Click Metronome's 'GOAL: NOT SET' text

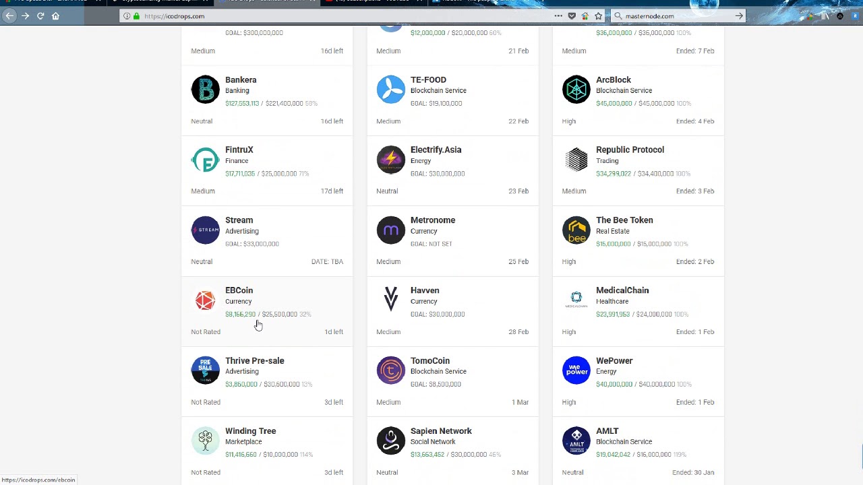pos(431,244)
